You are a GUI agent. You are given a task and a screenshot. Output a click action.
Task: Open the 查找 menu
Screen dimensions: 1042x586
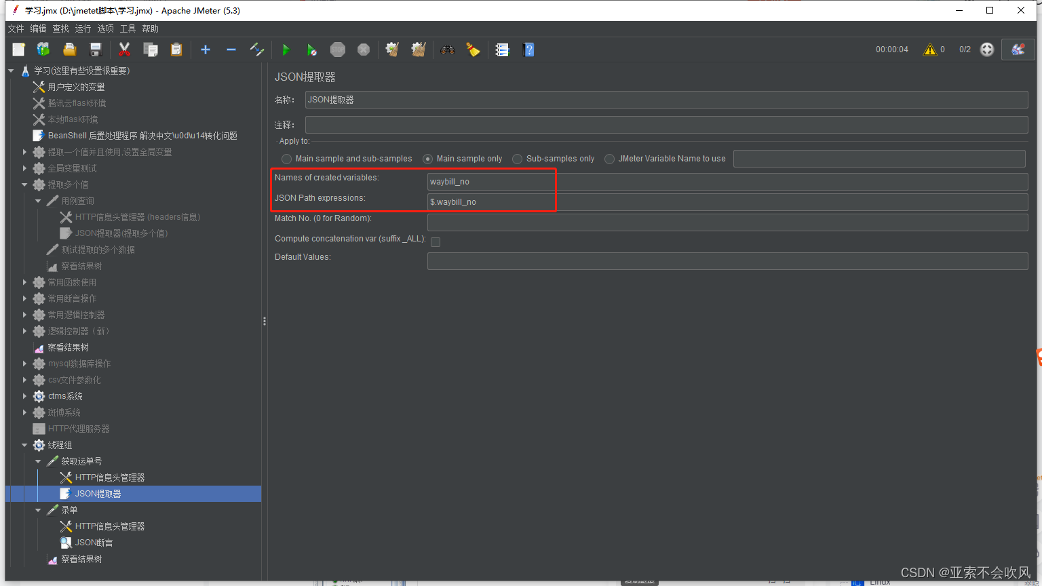click(60, 28)
